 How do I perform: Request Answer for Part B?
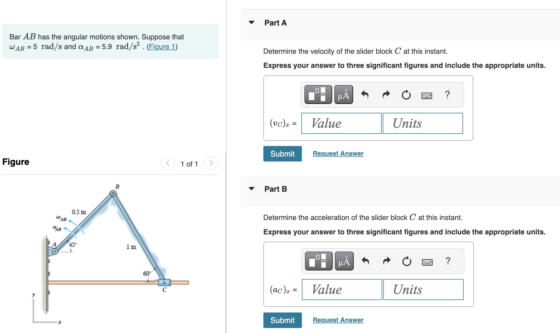(337, 320)
